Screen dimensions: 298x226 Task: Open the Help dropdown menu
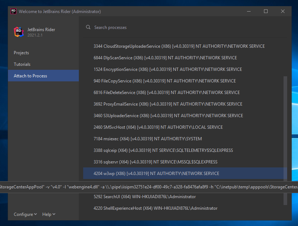[x=48, y=214]
